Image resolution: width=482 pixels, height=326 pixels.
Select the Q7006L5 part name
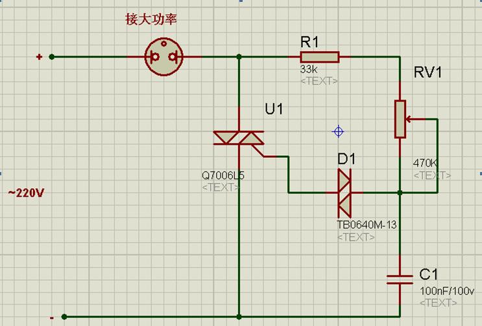click(x=223, y=175)
